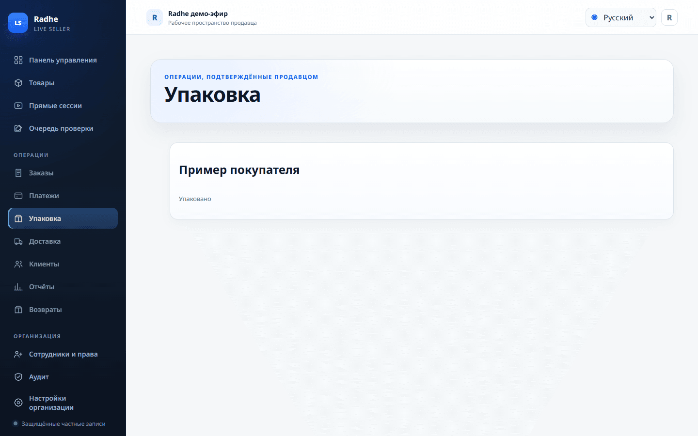The width and height of the screenshot is (698, 436).
Task: Click the edit icon beside Очередь проверки
Action: click(18, 128)
